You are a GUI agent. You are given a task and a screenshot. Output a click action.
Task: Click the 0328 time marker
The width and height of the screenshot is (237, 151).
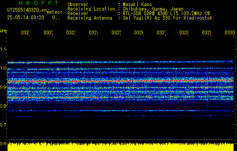(x=184, y=33)
